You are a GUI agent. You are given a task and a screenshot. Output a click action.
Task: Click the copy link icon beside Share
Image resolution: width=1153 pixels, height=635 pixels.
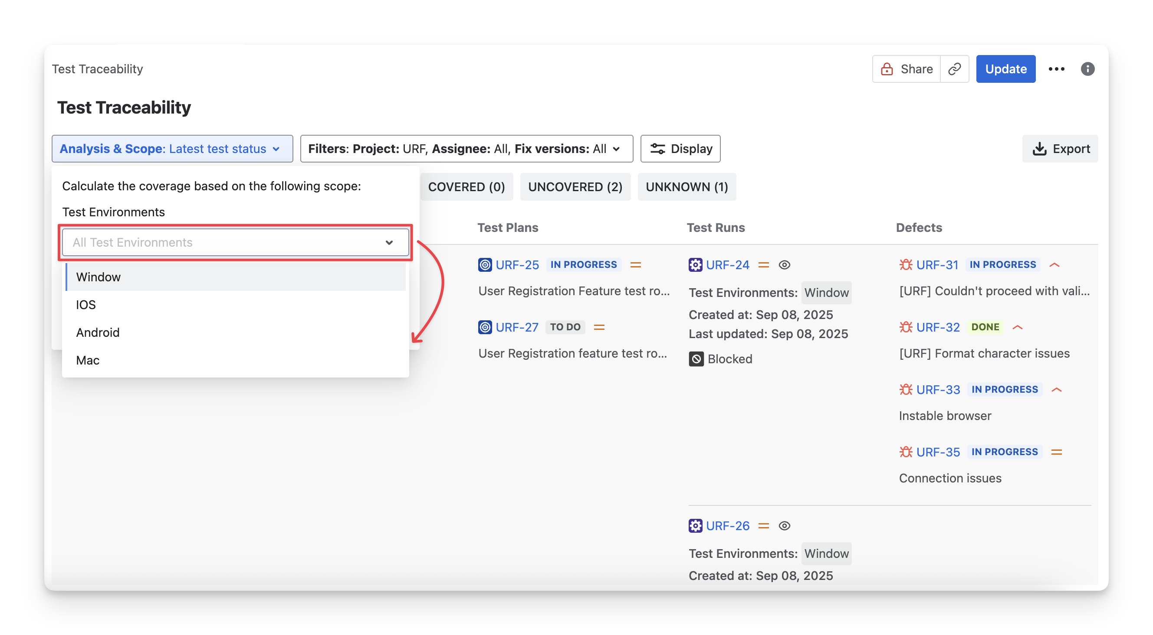tap(954, 69)
